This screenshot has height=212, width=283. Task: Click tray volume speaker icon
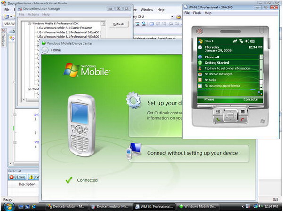coord(261,206)
